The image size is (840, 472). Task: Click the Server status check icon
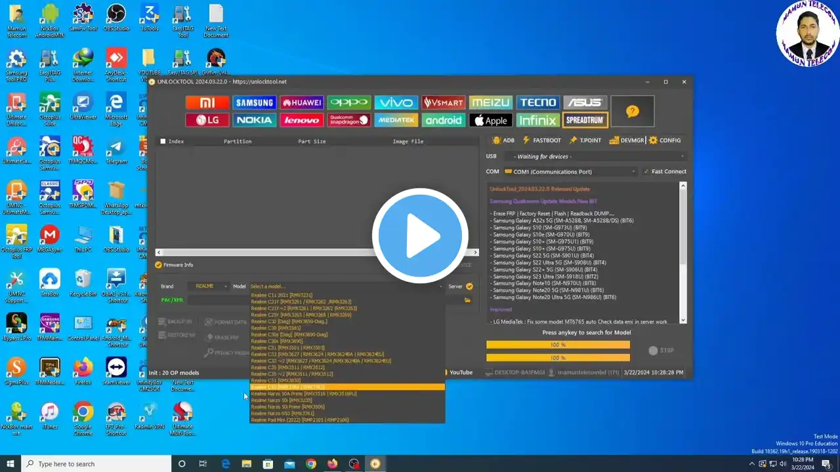(469, 286)
